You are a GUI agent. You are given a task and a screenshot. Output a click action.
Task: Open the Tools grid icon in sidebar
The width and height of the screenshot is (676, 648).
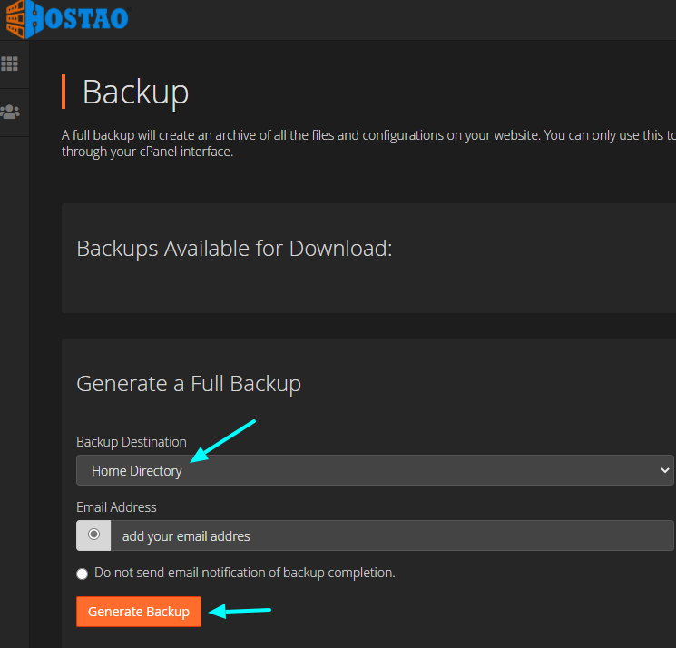click(10, 64)
